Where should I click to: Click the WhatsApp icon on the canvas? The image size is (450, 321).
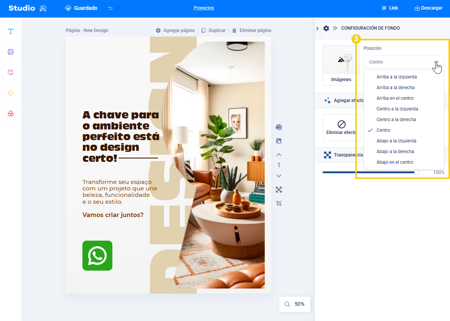97,256
